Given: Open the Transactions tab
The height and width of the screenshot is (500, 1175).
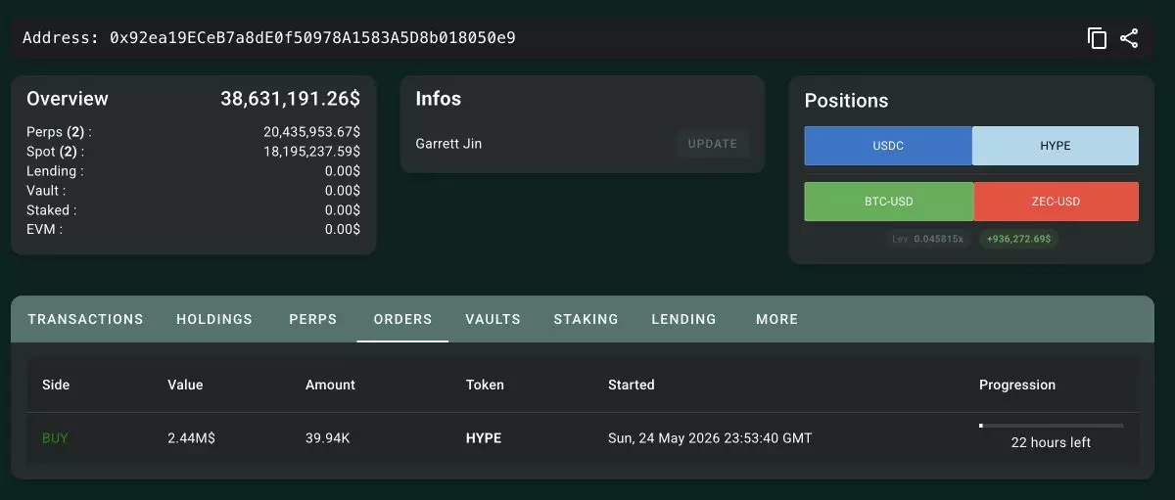Looking at the screenshot, I should (85, 319).
